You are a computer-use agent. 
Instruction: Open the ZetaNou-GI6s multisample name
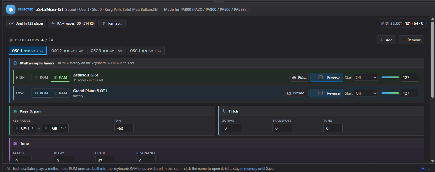click(x=86, y=75)
